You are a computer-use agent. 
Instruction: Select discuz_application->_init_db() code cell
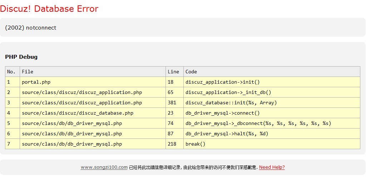pos(272,92)
